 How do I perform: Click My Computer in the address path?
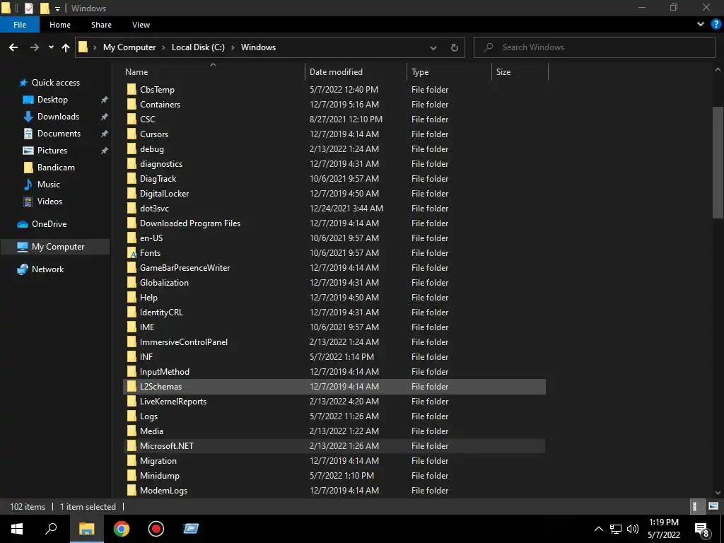click(x=129, y=47)
